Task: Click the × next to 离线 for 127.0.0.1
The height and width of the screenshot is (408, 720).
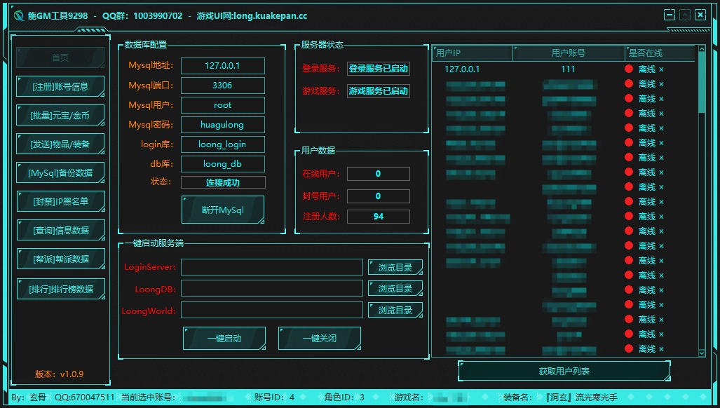Action: tap(661, 69)
